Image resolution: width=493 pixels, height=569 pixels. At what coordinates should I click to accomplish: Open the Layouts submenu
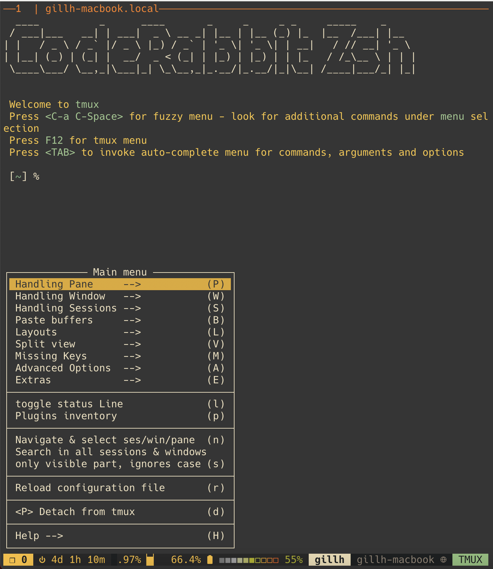tap(120, 332)
